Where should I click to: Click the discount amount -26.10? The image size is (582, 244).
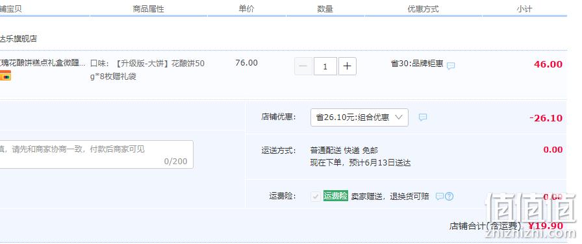[546, 118]
